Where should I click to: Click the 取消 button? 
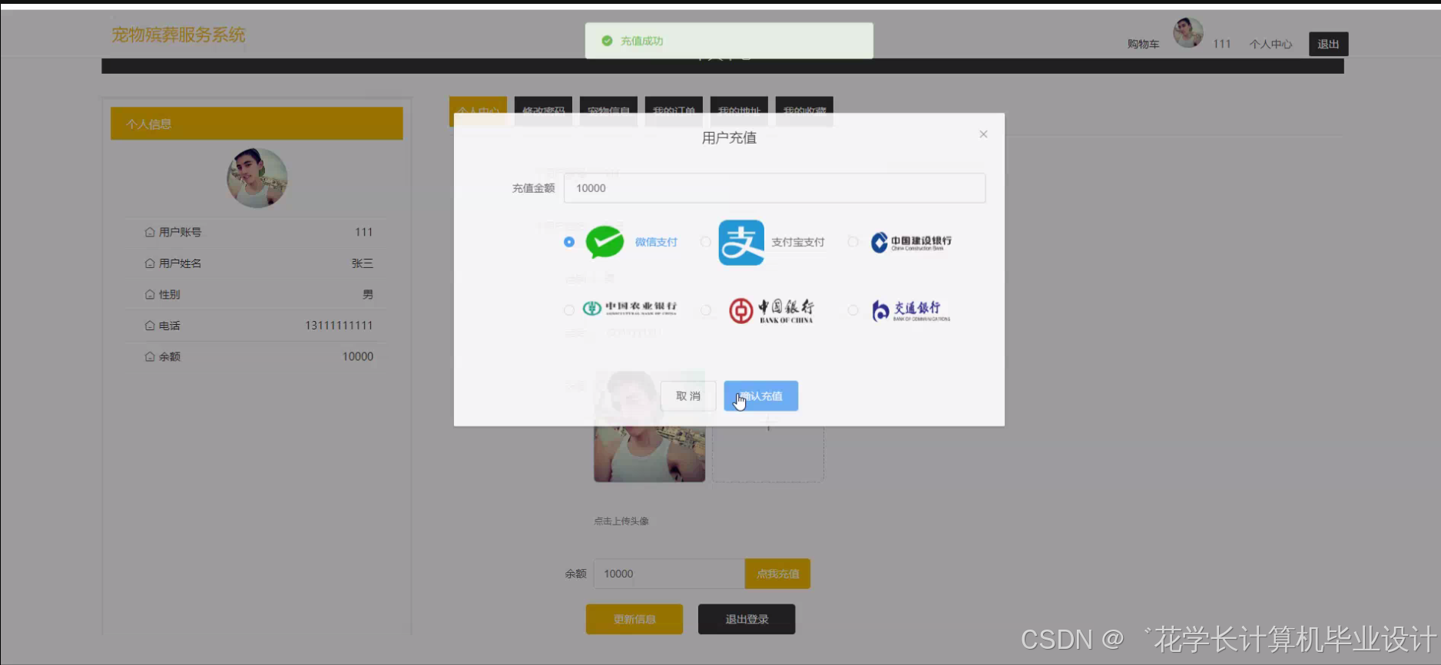point(688,396)
